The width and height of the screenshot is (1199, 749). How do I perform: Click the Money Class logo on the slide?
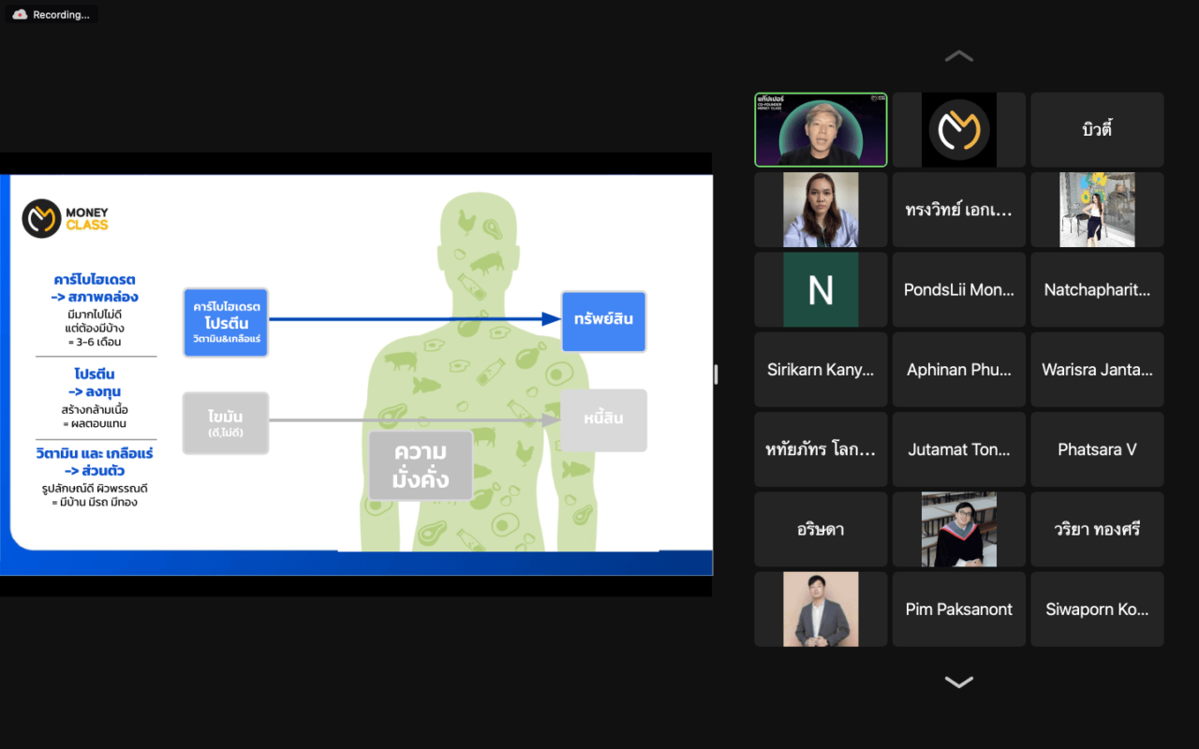pyautogui.click(x=67, y=219)
